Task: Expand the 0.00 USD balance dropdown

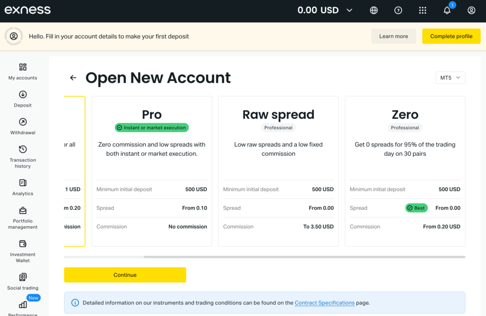Action: coord(325,10)
